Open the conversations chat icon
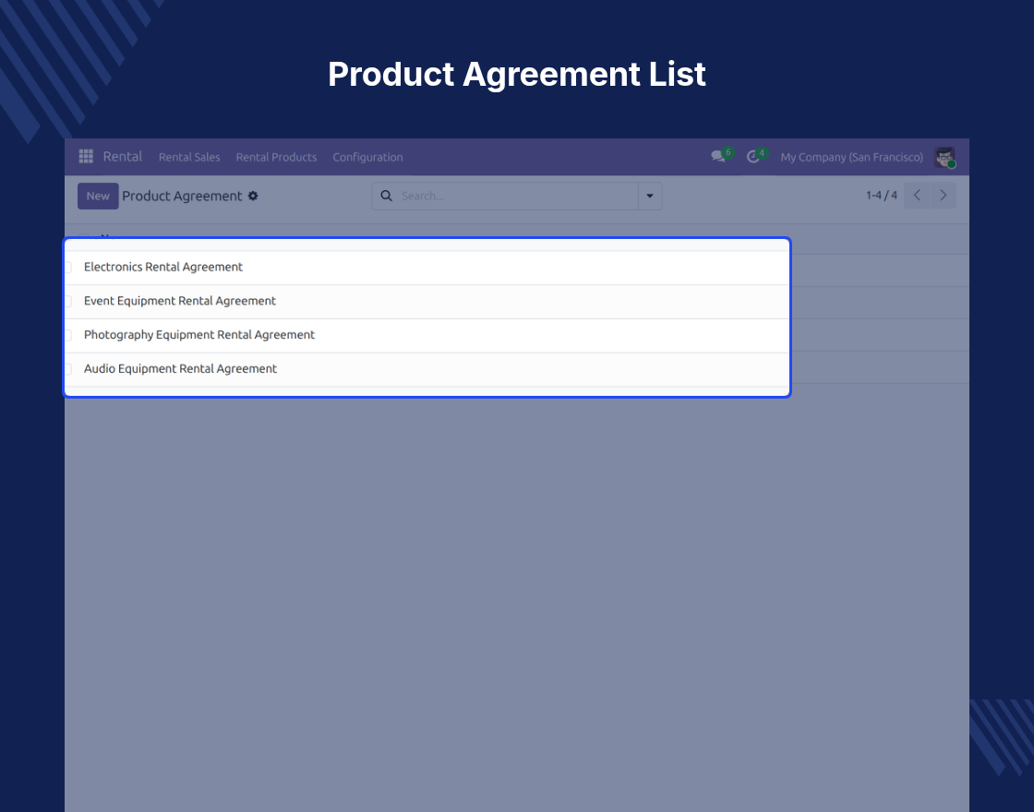The image size is (1034, 812). pyautogui.click(x=718, y=157)
